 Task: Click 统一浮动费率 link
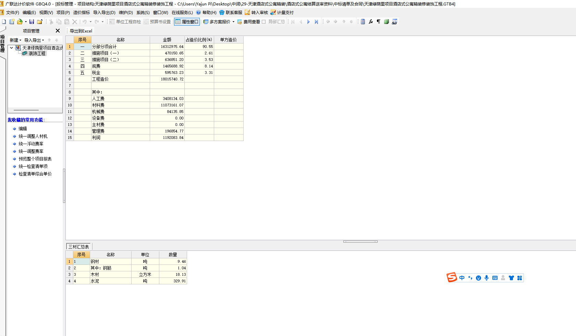coord(31,144)
